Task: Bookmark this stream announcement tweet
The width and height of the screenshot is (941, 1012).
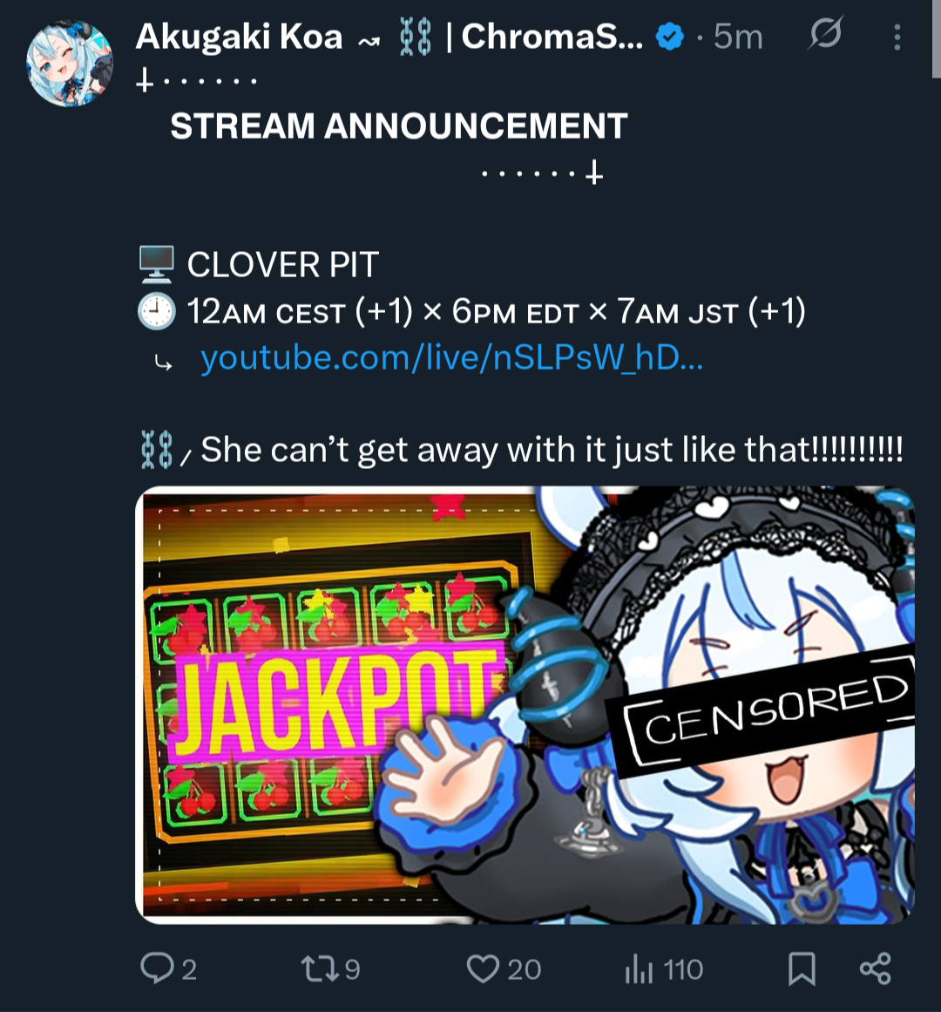Action: tap(802, 968)
